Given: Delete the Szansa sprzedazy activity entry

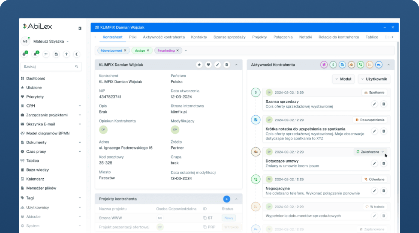Looking at the screenshot, I should coord(384,104).
